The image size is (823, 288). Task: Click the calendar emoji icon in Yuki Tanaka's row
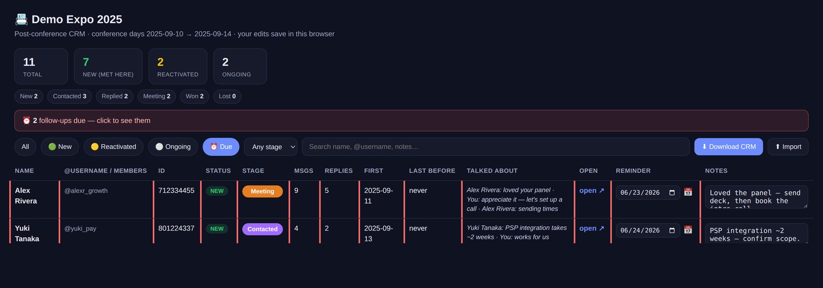click(x=688, y=230)
